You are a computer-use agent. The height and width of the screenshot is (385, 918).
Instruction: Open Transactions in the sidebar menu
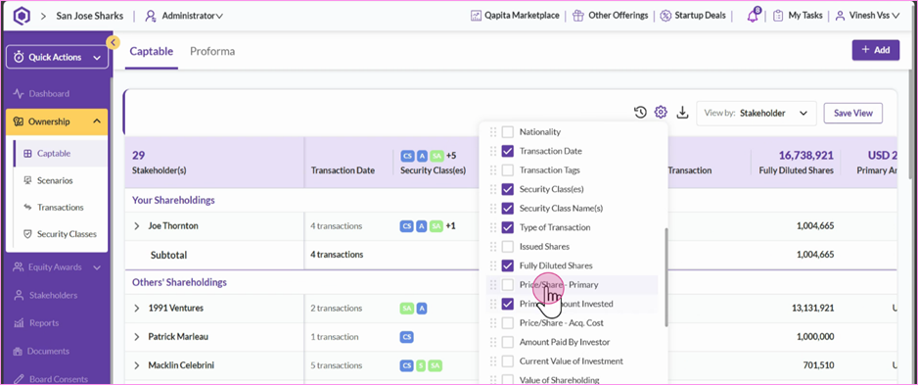[61, 208]
